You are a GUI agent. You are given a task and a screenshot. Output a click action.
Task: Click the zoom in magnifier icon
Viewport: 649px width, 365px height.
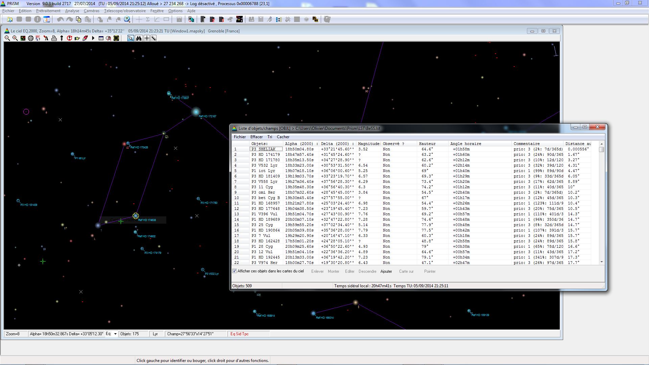(15, 38)
